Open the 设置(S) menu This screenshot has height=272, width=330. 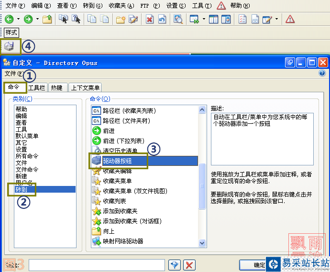(x=176, y=6)
